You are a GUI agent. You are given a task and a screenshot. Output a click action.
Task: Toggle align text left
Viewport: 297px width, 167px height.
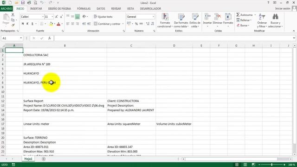pos(68,24)
